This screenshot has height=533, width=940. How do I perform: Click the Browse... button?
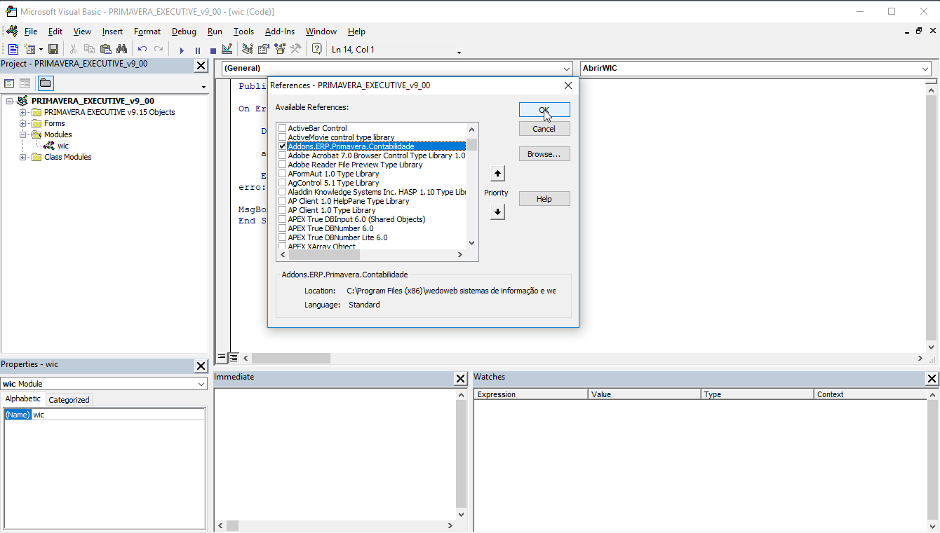pos(544,154)
